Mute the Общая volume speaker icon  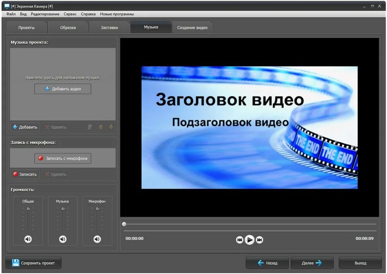(28, 239)
